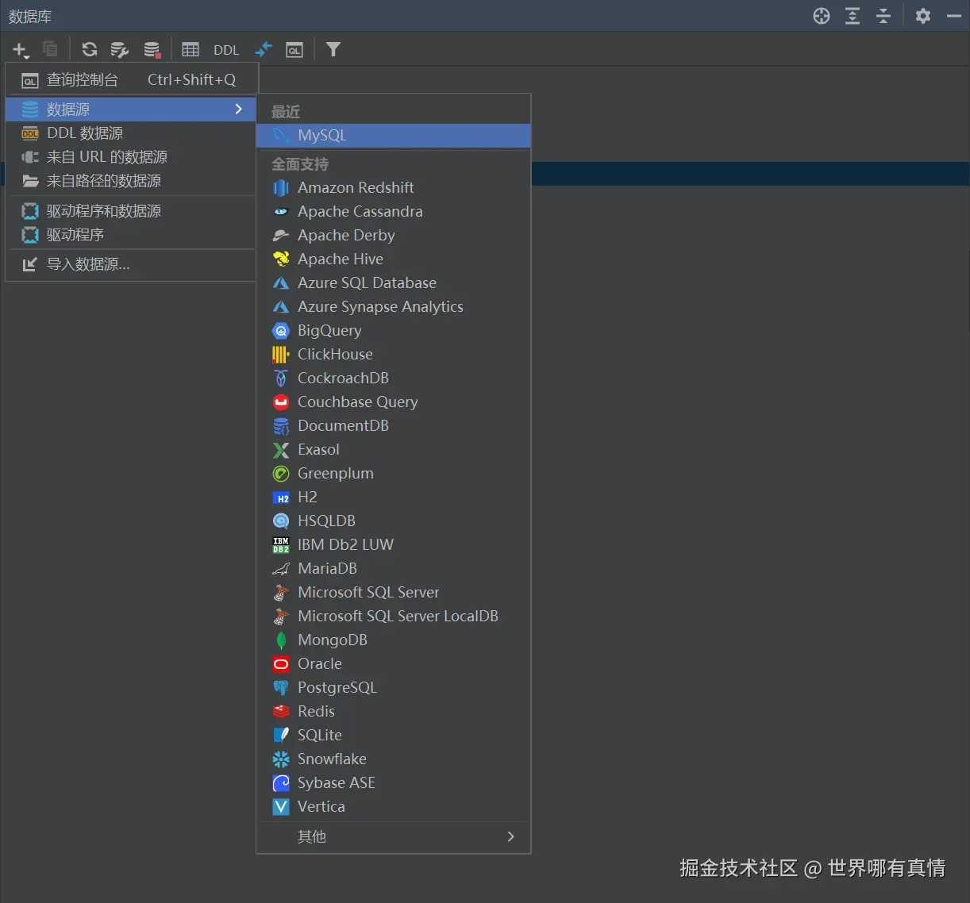Select Amazon Redshift data source
Image resolution: width=970 pixels, height=903 pixels.
pos(394,187)
